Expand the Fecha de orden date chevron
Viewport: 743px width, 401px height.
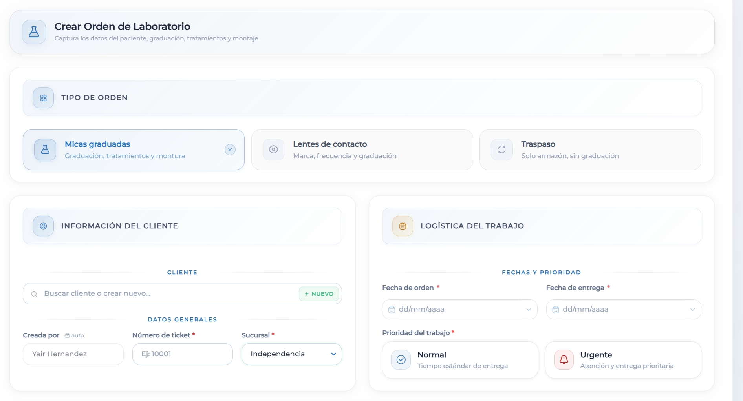point(529,310)
